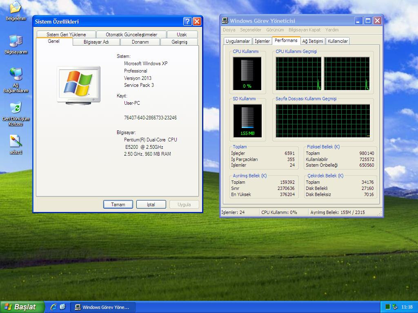Select the Performans tab

click(286, 40)
